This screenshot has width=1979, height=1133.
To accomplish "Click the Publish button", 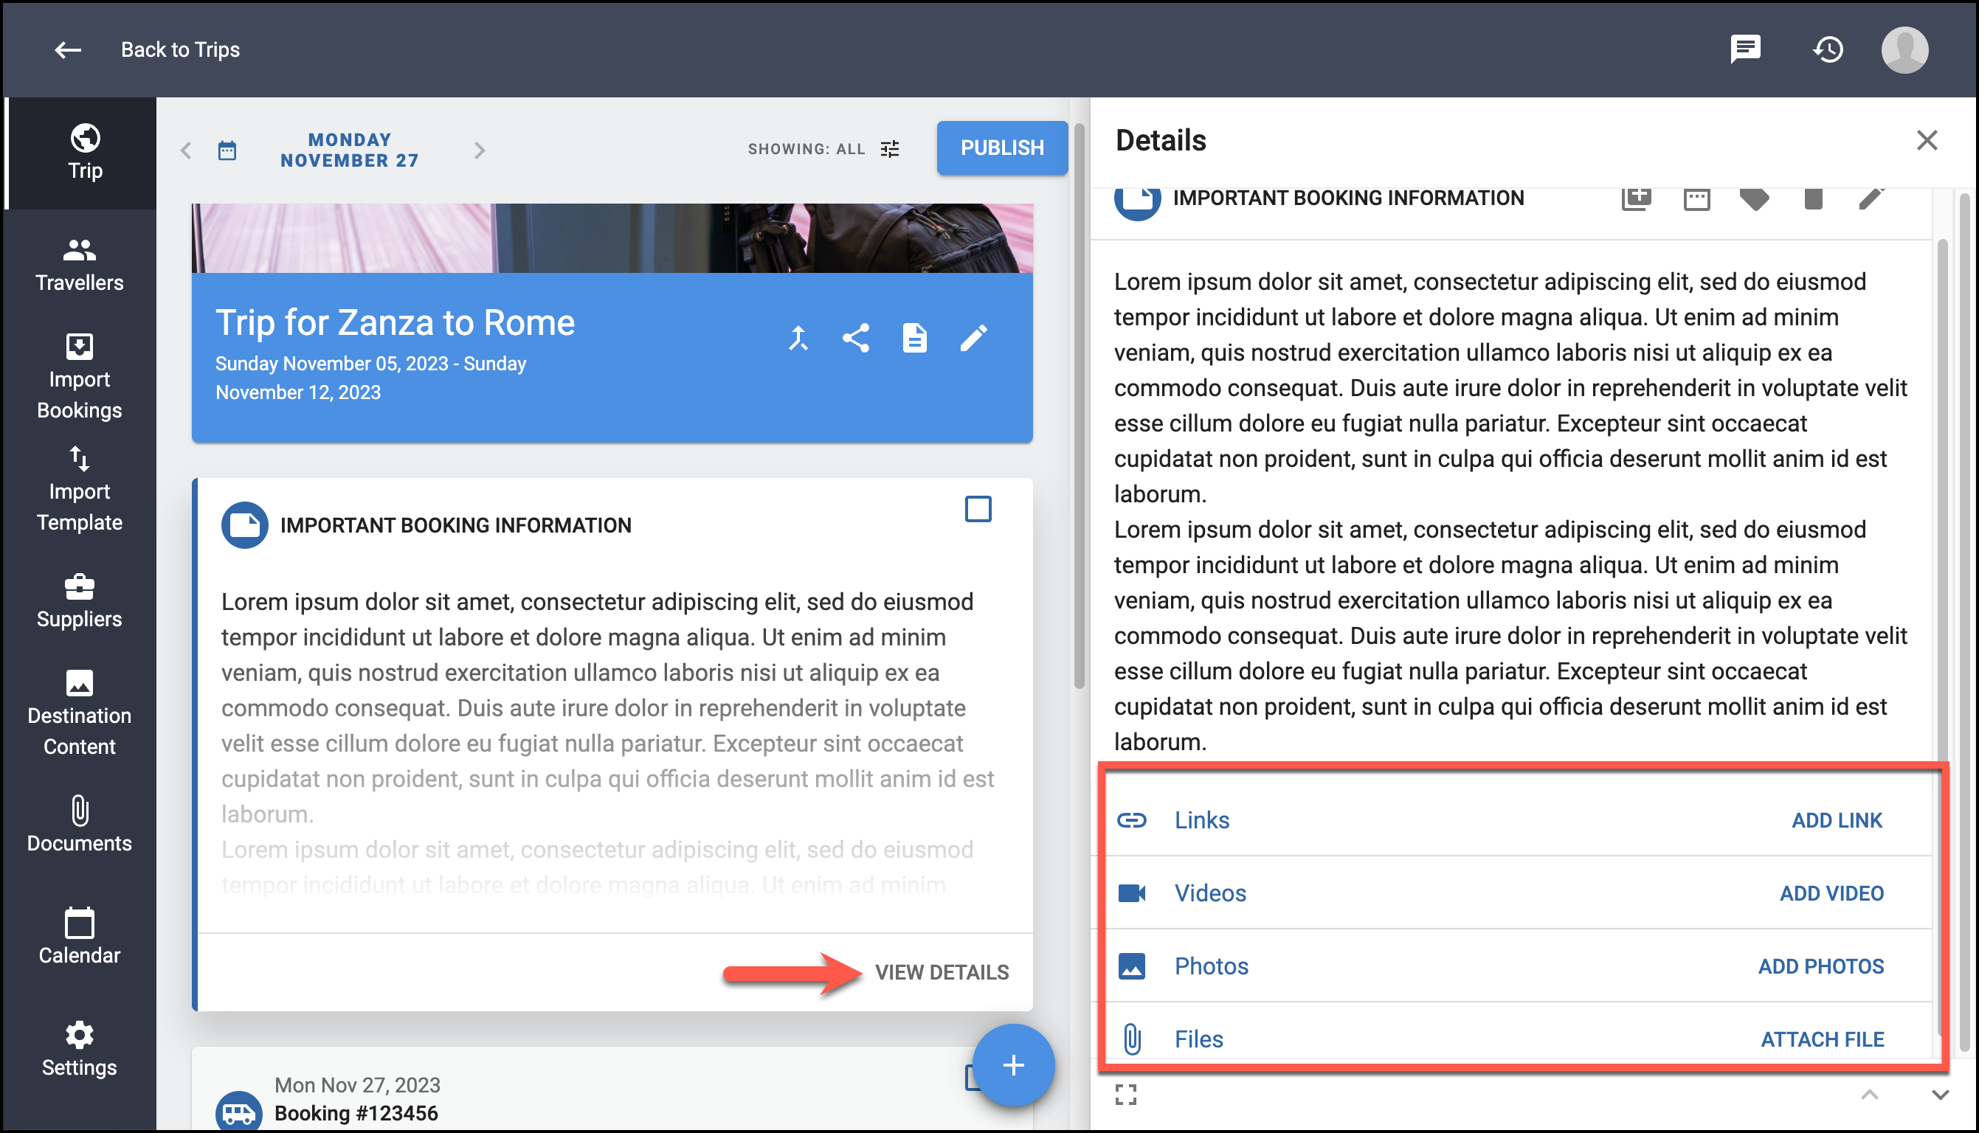I will pos(1001,148).
